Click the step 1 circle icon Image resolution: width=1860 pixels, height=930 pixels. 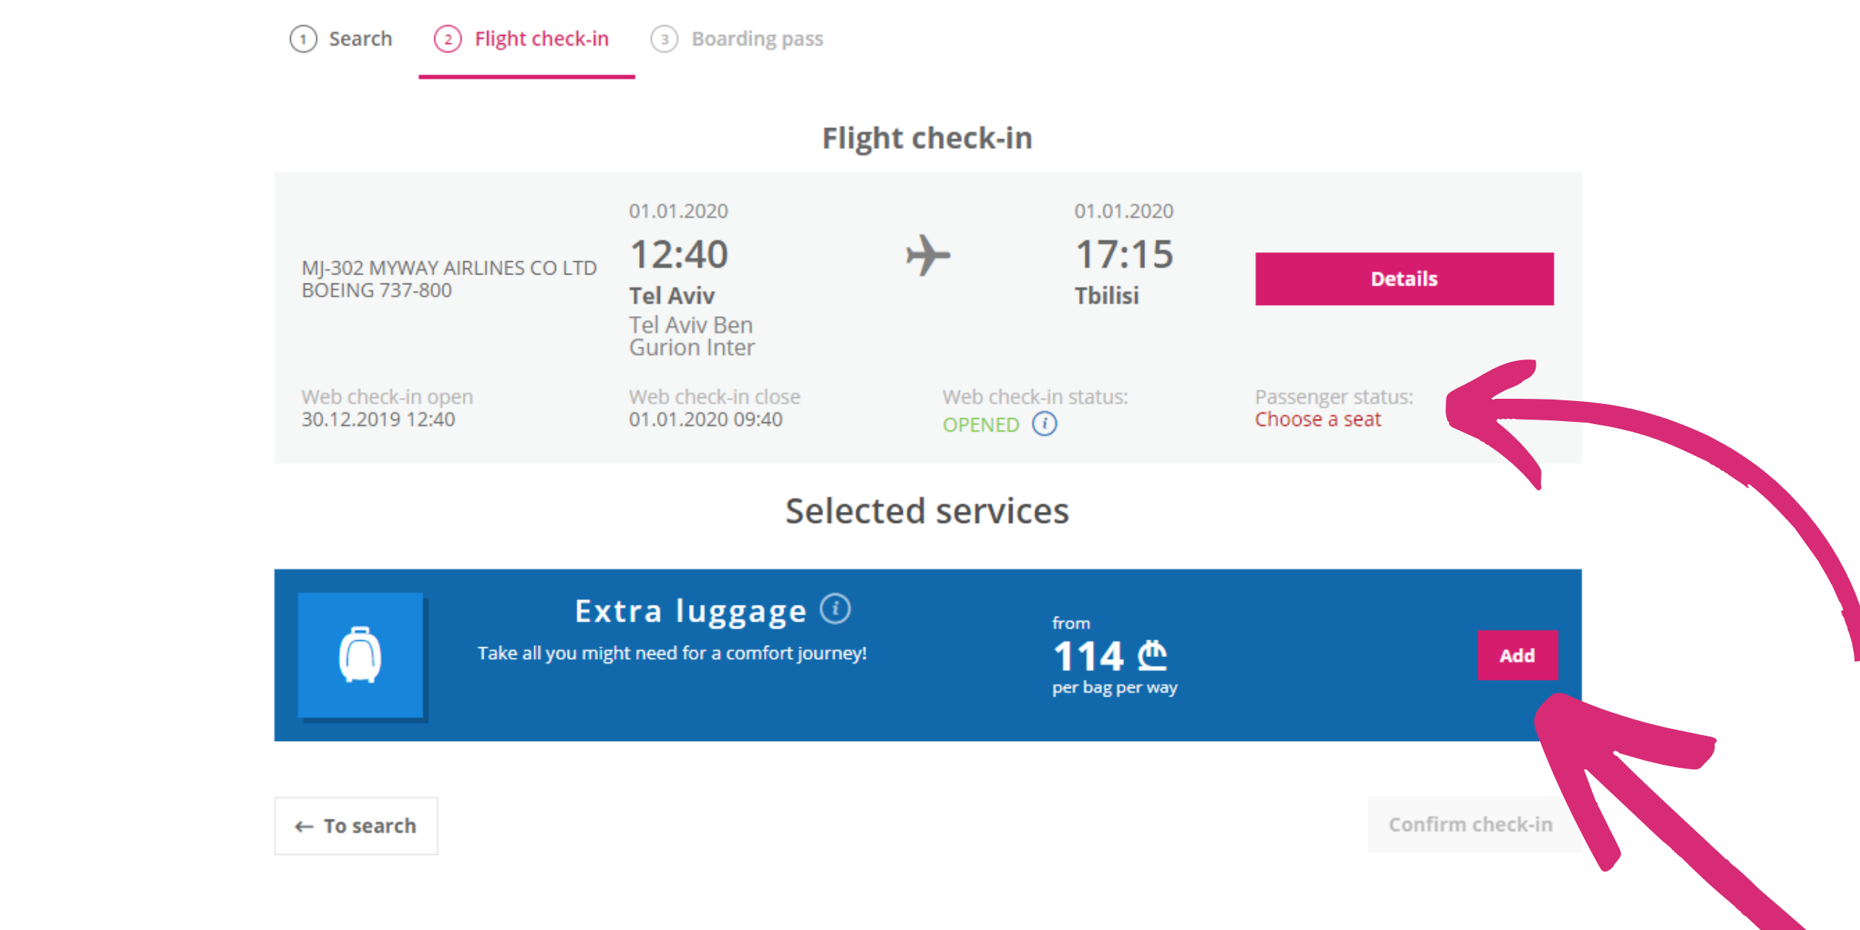(x=303, y=39)
